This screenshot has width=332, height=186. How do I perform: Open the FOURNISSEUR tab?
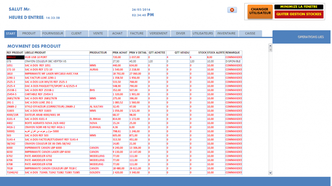pos(53,34)
